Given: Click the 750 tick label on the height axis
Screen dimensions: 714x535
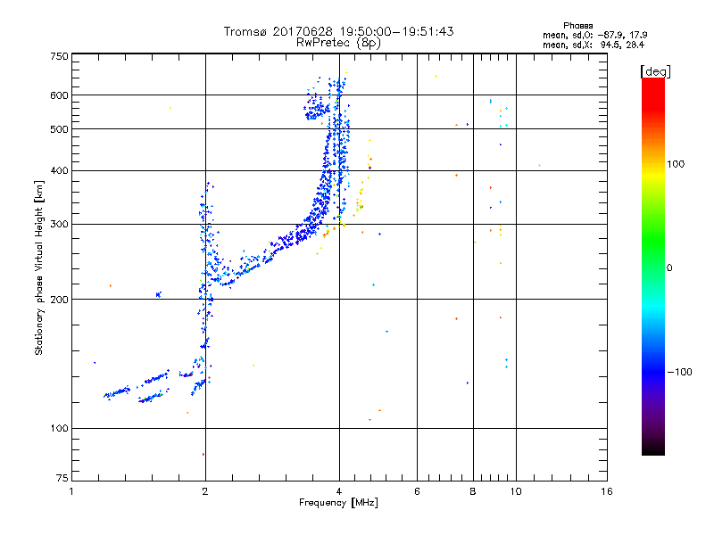Looking at the screenshot, I should (59, 56).
